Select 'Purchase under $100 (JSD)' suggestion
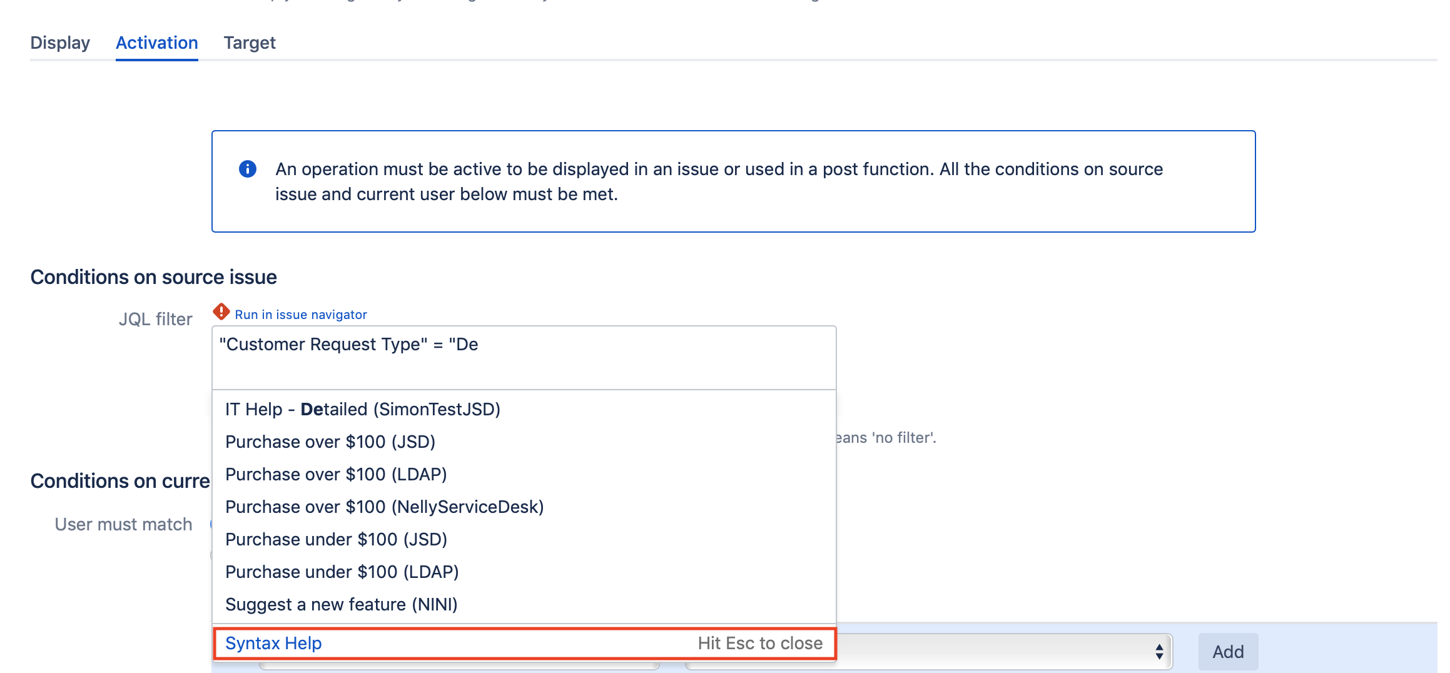 [x=336, y=539]
